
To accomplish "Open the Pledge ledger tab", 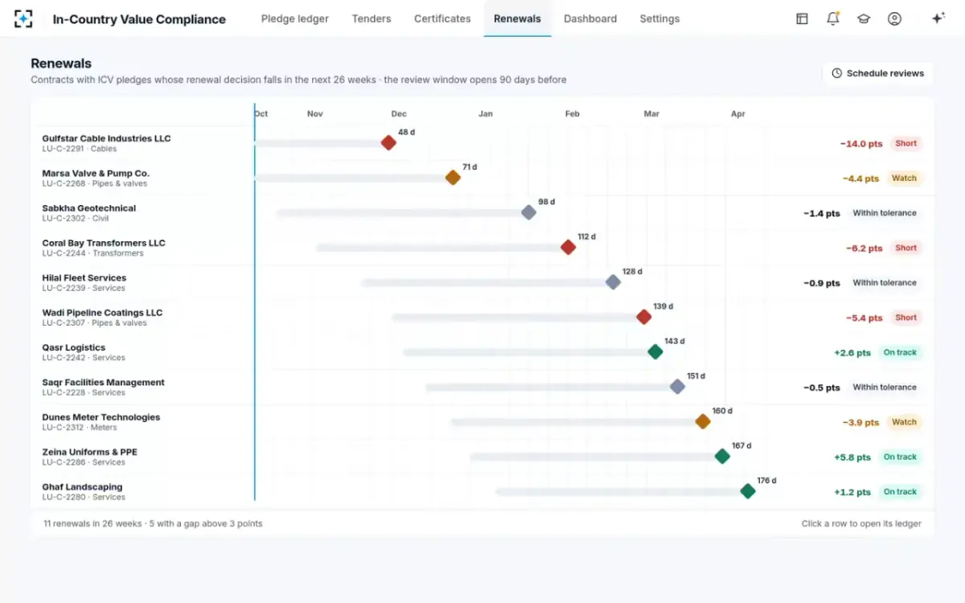I will click(295, 18).
